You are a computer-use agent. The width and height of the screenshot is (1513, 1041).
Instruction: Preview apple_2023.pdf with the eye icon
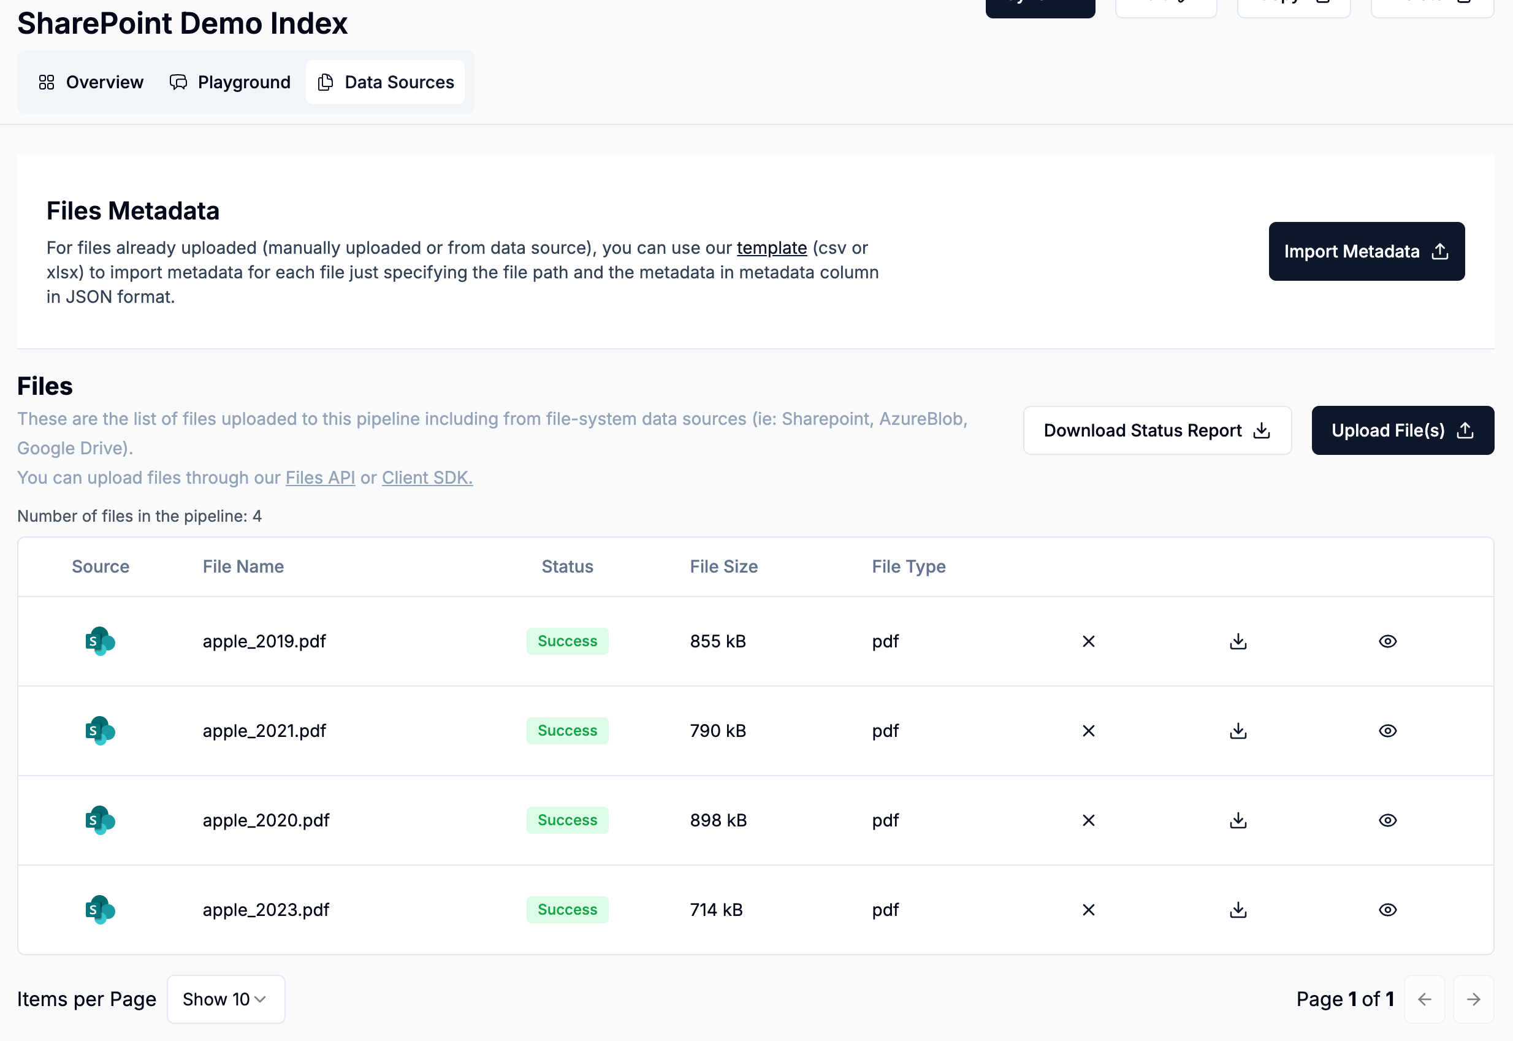pos(1387,909)
